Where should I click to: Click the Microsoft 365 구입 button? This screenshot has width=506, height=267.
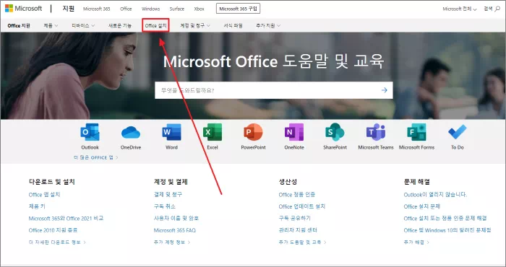pos(238,9)
